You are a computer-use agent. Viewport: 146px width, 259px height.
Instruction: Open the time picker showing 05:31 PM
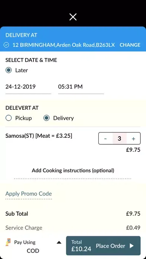click(81, 87)
